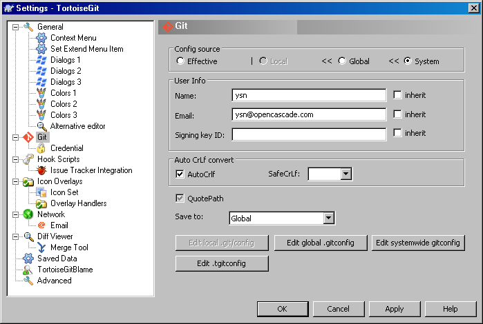
Task: Select Context Menu in settings tree
Action: tap(73, 38)
